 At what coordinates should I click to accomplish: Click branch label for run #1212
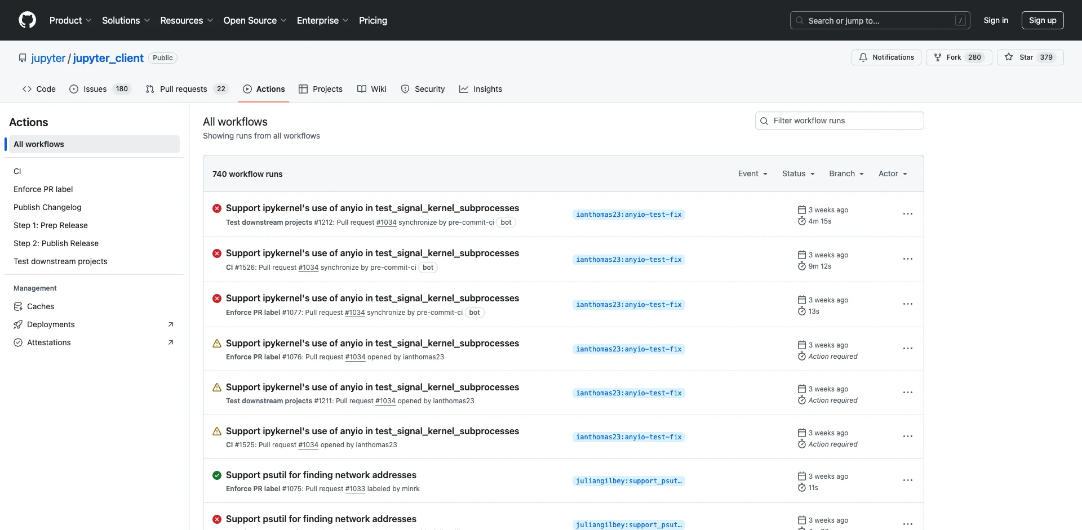[x=629, y=215]
